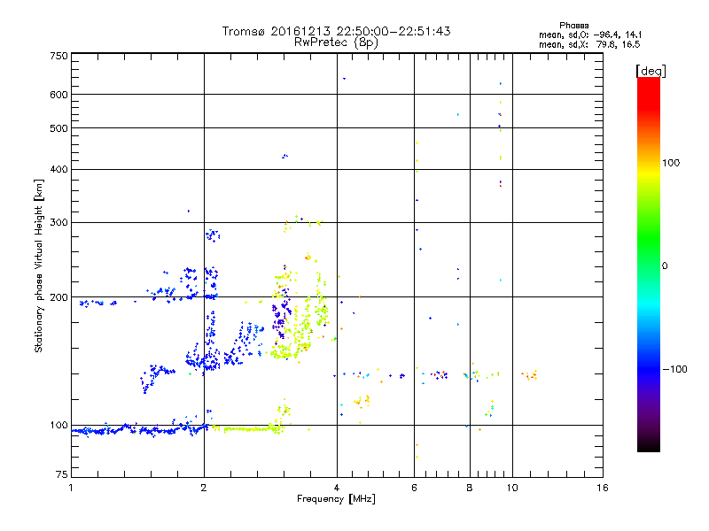
Task: Click the frequency axis tick label "2"
Action: coord(204,488)
